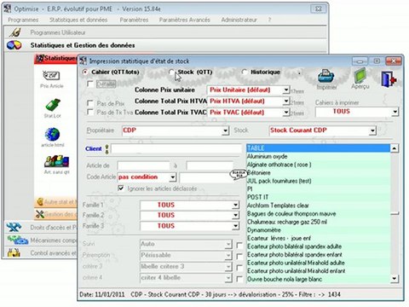The width and height of the screenshot is (409, 307).
Task: Open Colonne Total Prix HTVA dropdown
Action: tap(286, 101)
